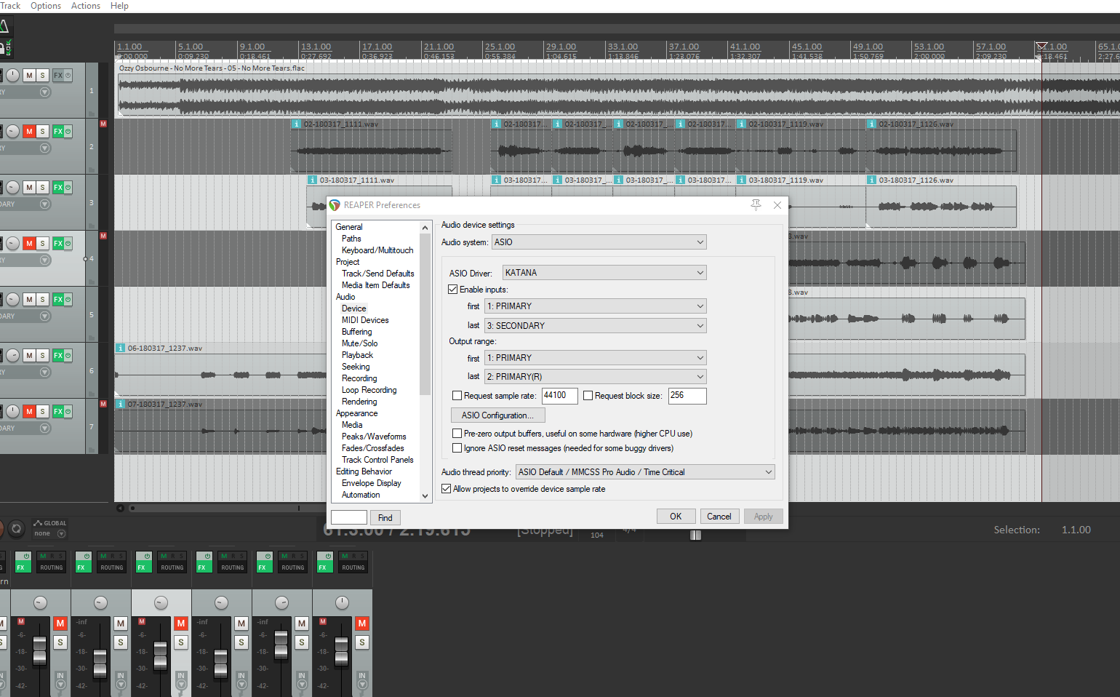The image size is (1120, 697).
Task: Open the Audio system dropdown
Action: 599,242
